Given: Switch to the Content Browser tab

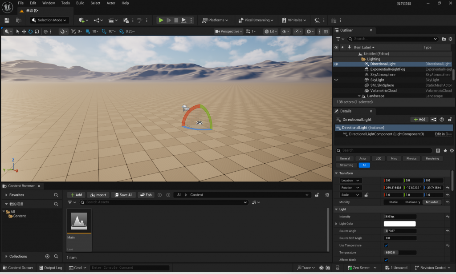Looking at the screenshot, I should [21, 186].
